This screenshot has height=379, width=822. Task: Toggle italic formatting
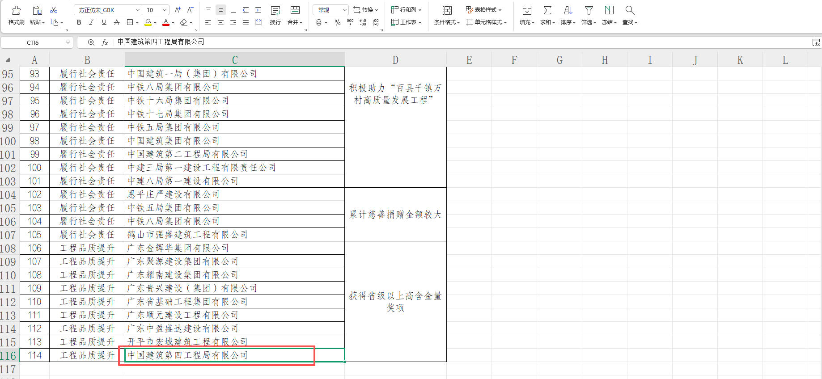click(x=91, y=22)
